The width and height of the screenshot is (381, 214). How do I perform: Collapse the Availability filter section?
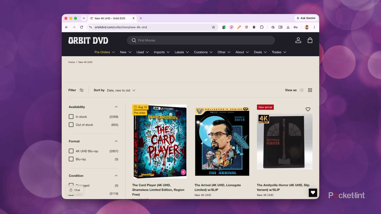pyautogui.click(x=116, y=107)
